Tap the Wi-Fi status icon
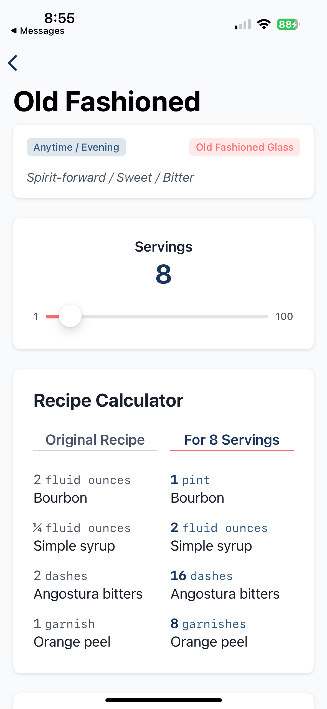 pyautogui.click(x=264, y=24)
